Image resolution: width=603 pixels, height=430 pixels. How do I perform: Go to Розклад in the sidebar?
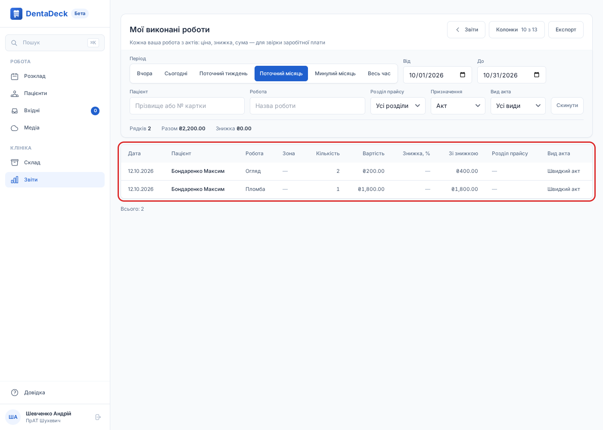coord(55,77)
